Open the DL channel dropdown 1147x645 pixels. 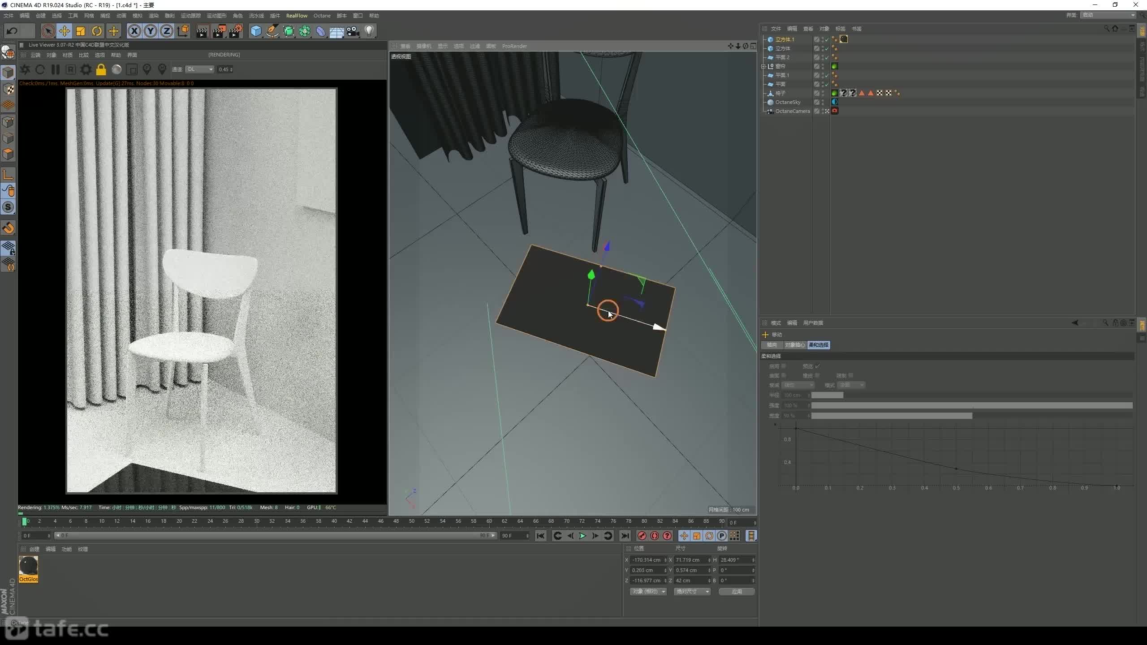coord(200,69)
